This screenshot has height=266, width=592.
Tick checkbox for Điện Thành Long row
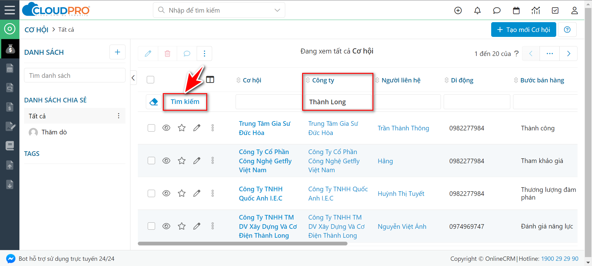pos(151,226)
